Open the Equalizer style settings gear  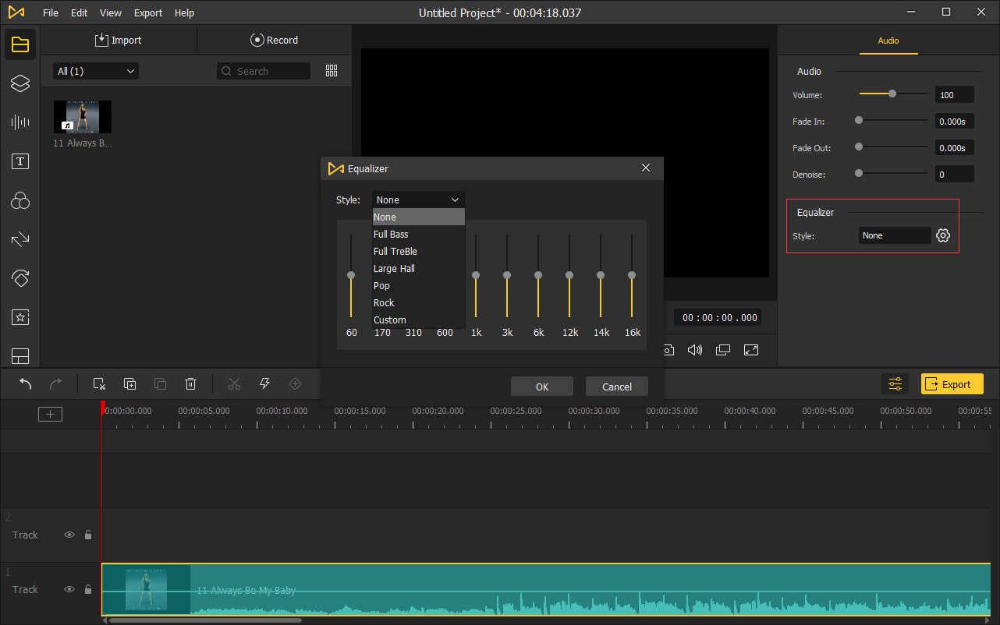click(x=943, y=235)
